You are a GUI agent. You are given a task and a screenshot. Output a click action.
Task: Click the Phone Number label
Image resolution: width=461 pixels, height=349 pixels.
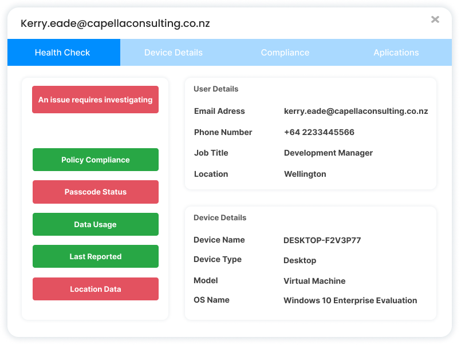(223, 132)
